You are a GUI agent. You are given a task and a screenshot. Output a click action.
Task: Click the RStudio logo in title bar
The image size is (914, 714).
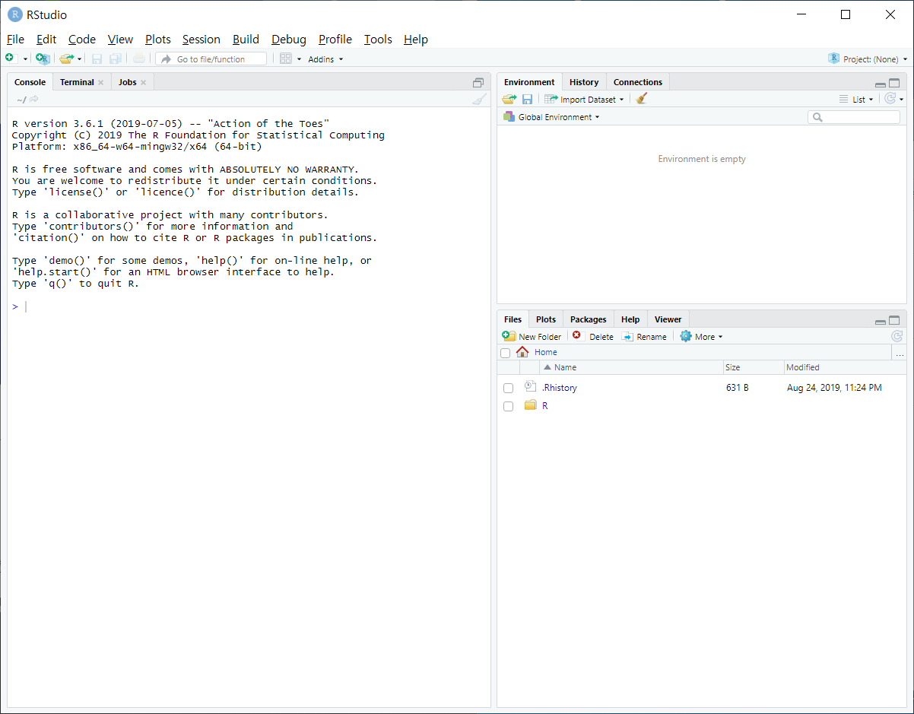click(14, 14)
